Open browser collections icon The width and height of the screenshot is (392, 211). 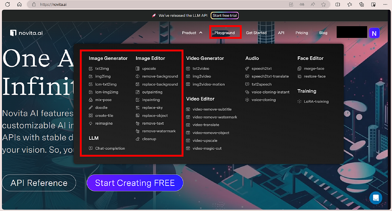click(x=361, y=4)
